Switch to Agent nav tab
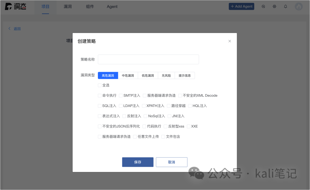The height and width of the screenshot is (190, 310). pos(112,7)
